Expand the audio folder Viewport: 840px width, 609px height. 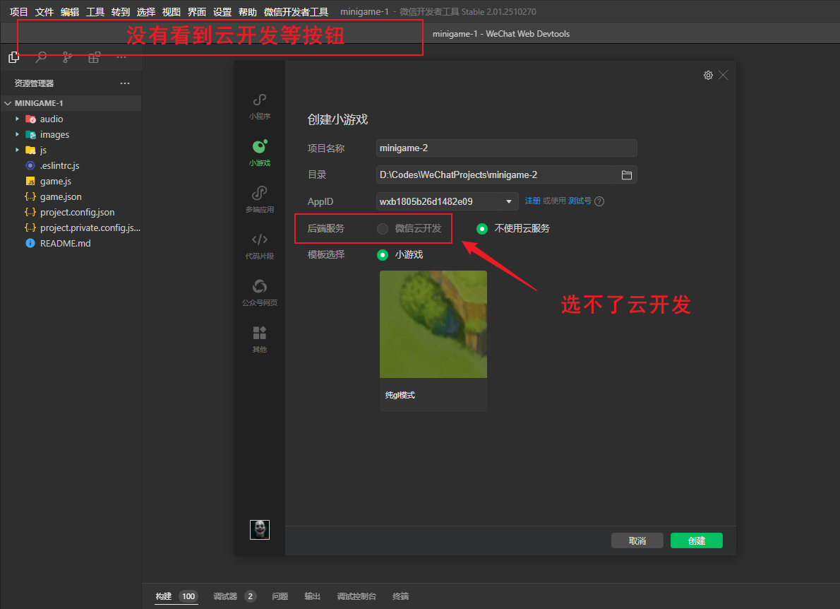pyautogui.click(x=17, y=119)
